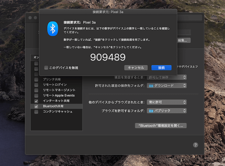This screenshot has width=225, height=166.
Task: Select インターネット共有 service row
Action: click(57, 101)
